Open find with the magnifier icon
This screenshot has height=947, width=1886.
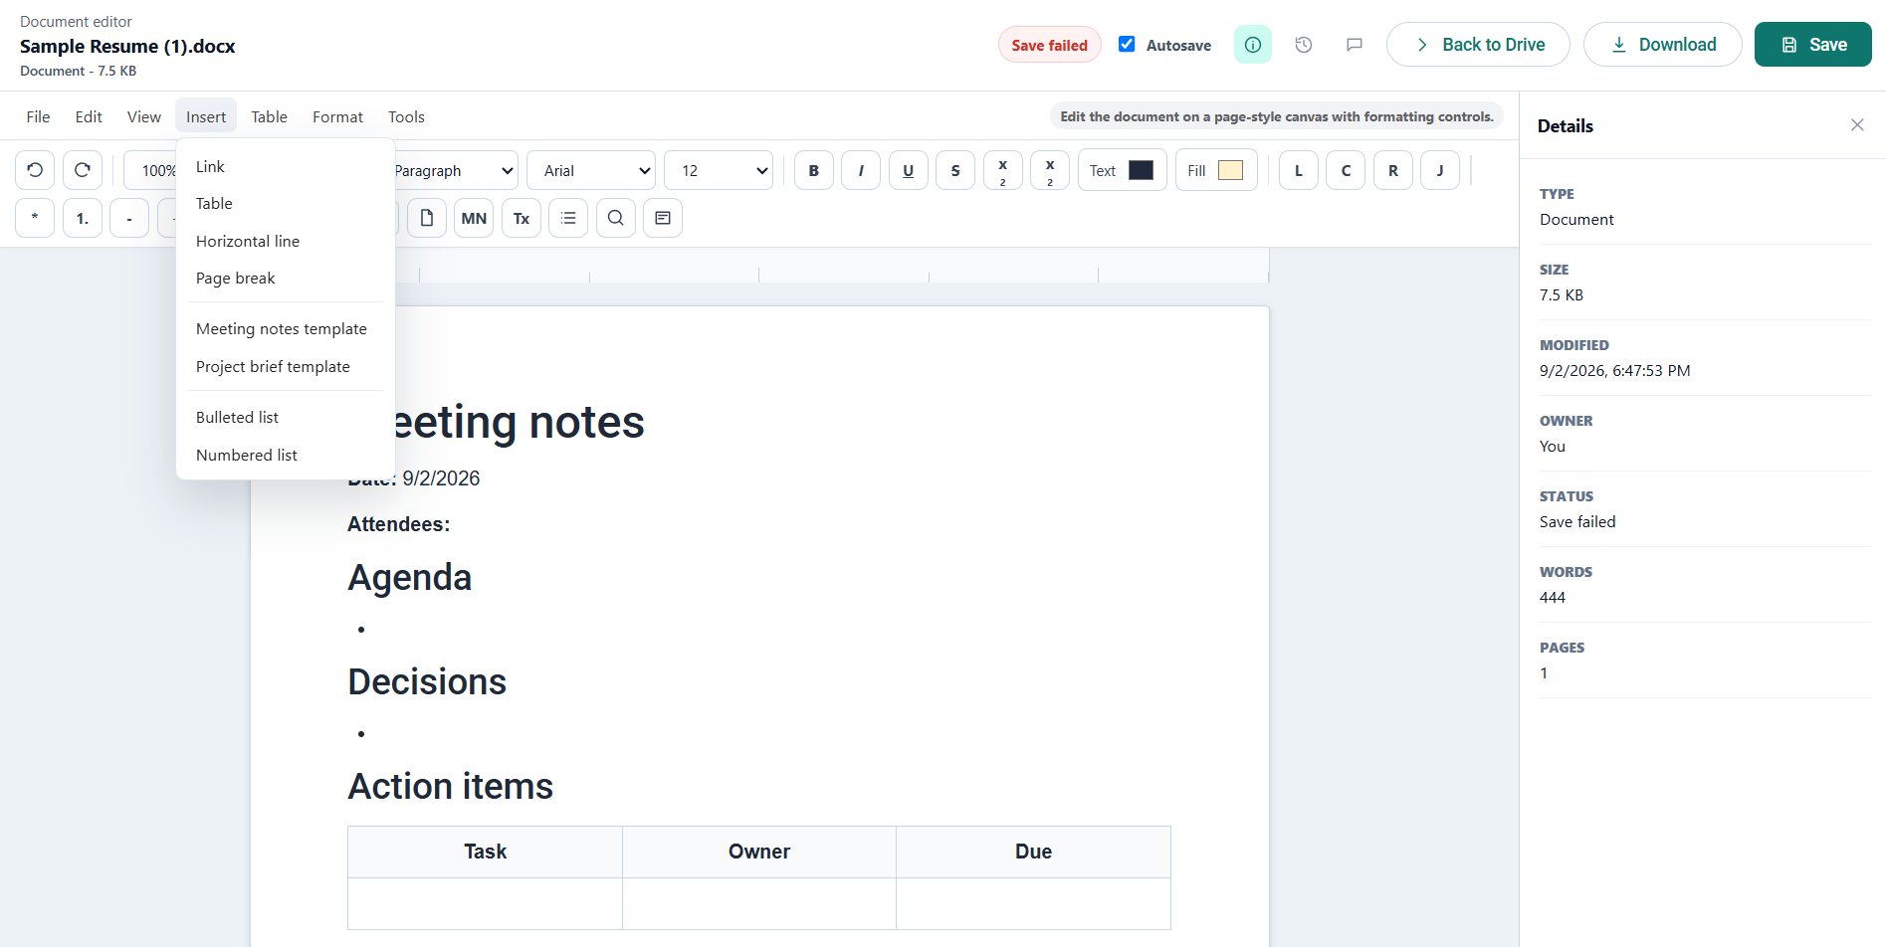point(616,218)
